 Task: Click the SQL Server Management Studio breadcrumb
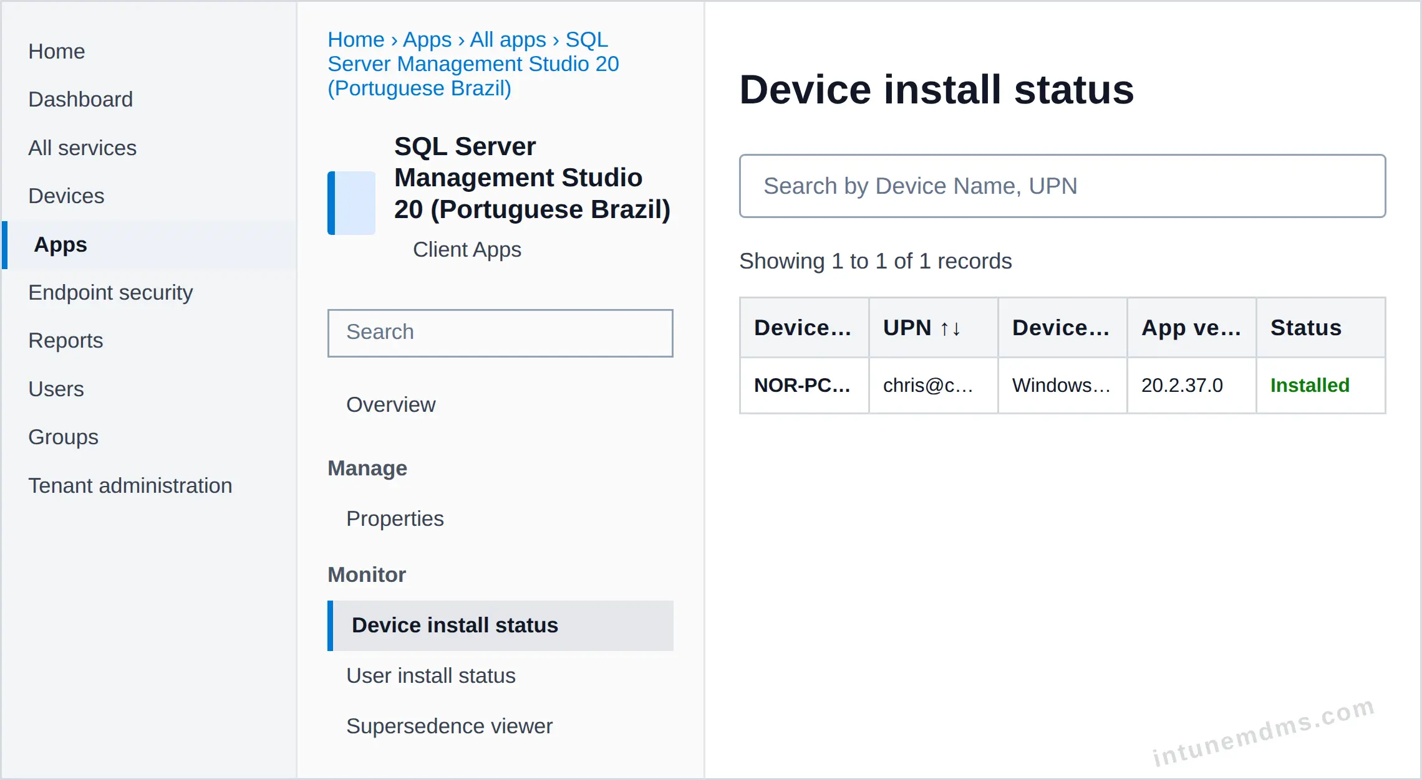point(473,64)
